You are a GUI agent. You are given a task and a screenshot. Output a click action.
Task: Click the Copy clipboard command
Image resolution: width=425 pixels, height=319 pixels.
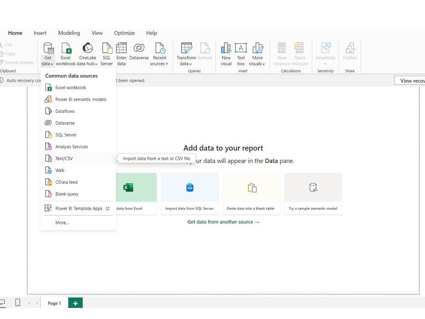tap(8, 54)
